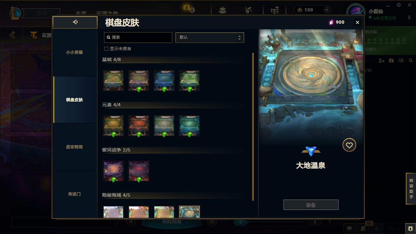This screenshot has width=416, height=234.
Task: Open the bug report icon at bottom right
Action: pos(410,228)
